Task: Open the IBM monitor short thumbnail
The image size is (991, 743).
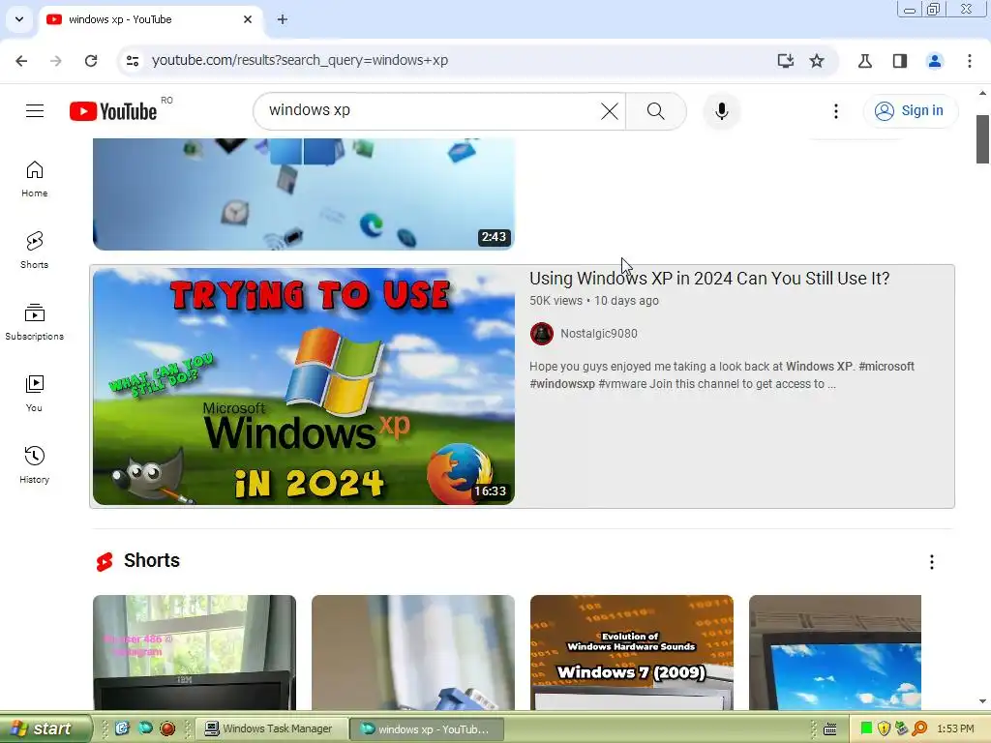Action: [194, 652]
